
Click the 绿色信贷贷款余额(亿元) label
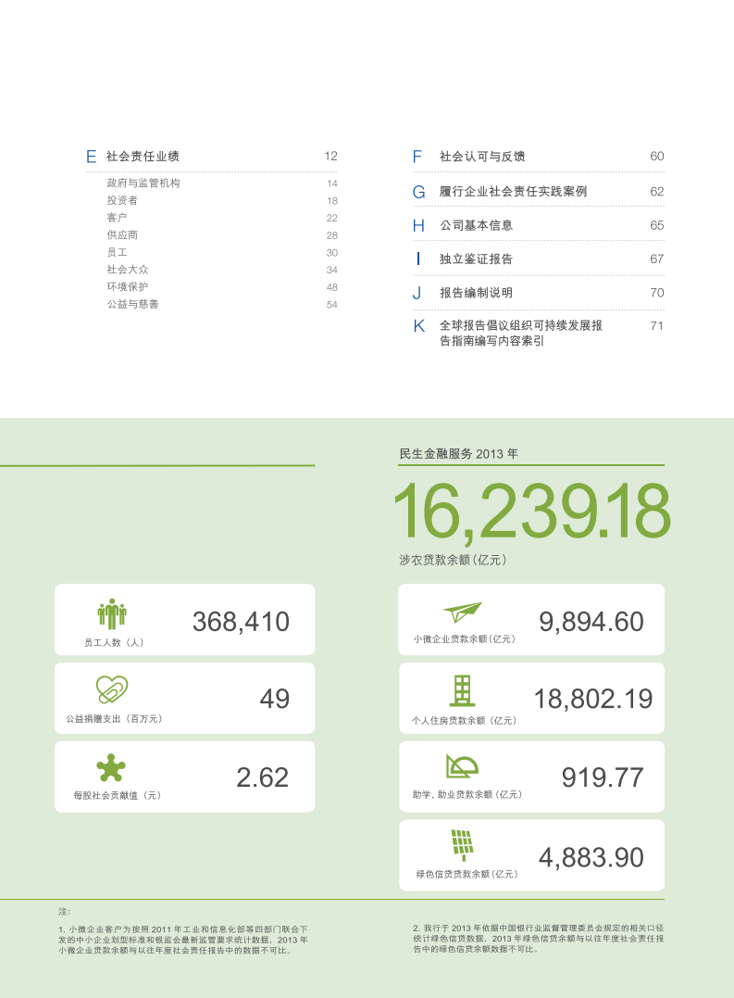(467, 875)
